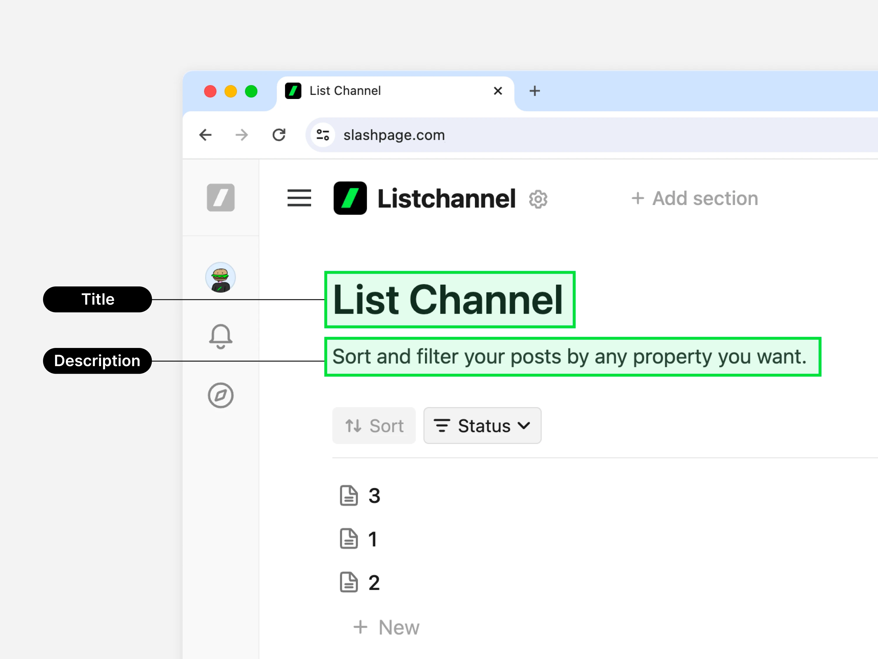878x659 pixels.
Task: Open a new browser tab with plus
Action: coord(535,91)
